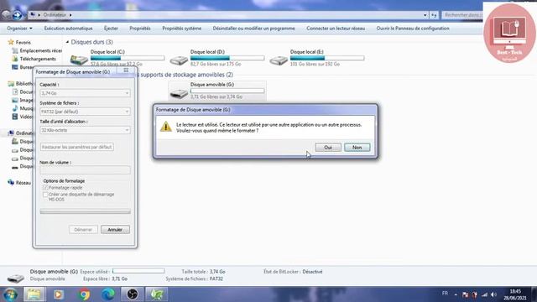Click Disque local (C:) usage bar
This screenshot has width=537, height=302.
click(128, 58)
